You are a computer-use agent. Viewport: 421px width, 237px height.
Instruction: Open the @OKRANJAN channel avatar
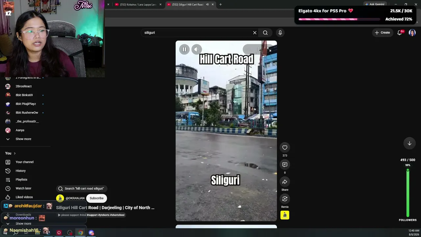[x=60, y=198]
